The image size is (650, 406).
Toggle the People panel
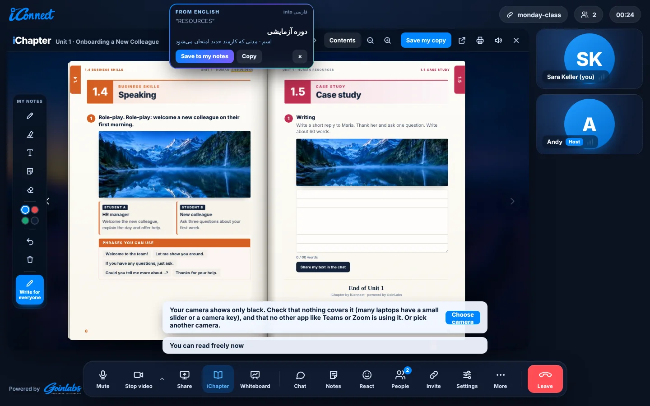pos(400,379)
